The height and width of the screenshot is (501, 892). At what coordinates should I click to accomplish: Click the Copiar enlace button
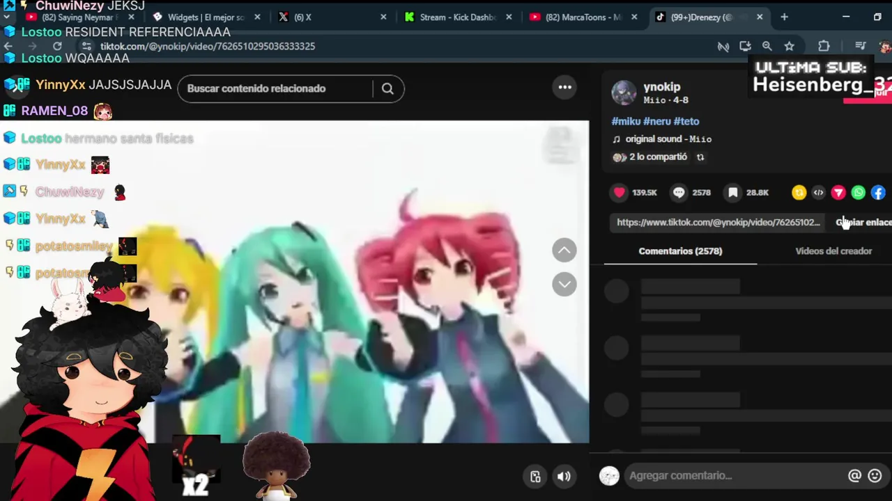point(863,223)
